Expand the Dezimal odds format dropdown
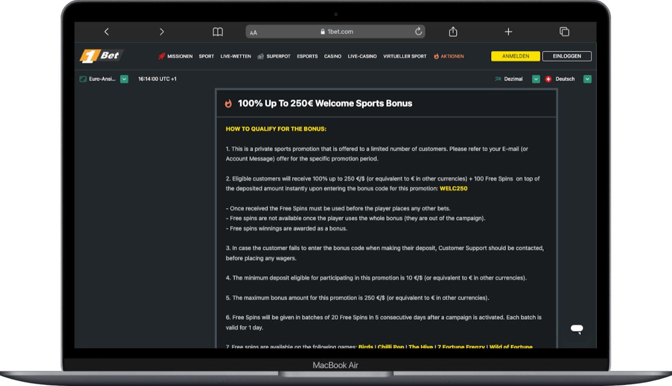672x386 pixels. coord(536,79)
